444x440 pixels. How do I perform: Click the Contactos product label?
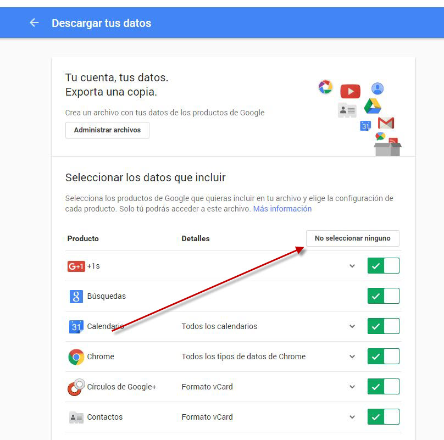coord(105,417)
